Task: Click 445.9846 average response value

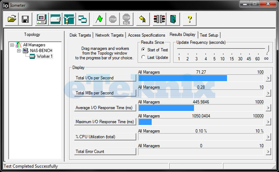Action: (201, 102)
